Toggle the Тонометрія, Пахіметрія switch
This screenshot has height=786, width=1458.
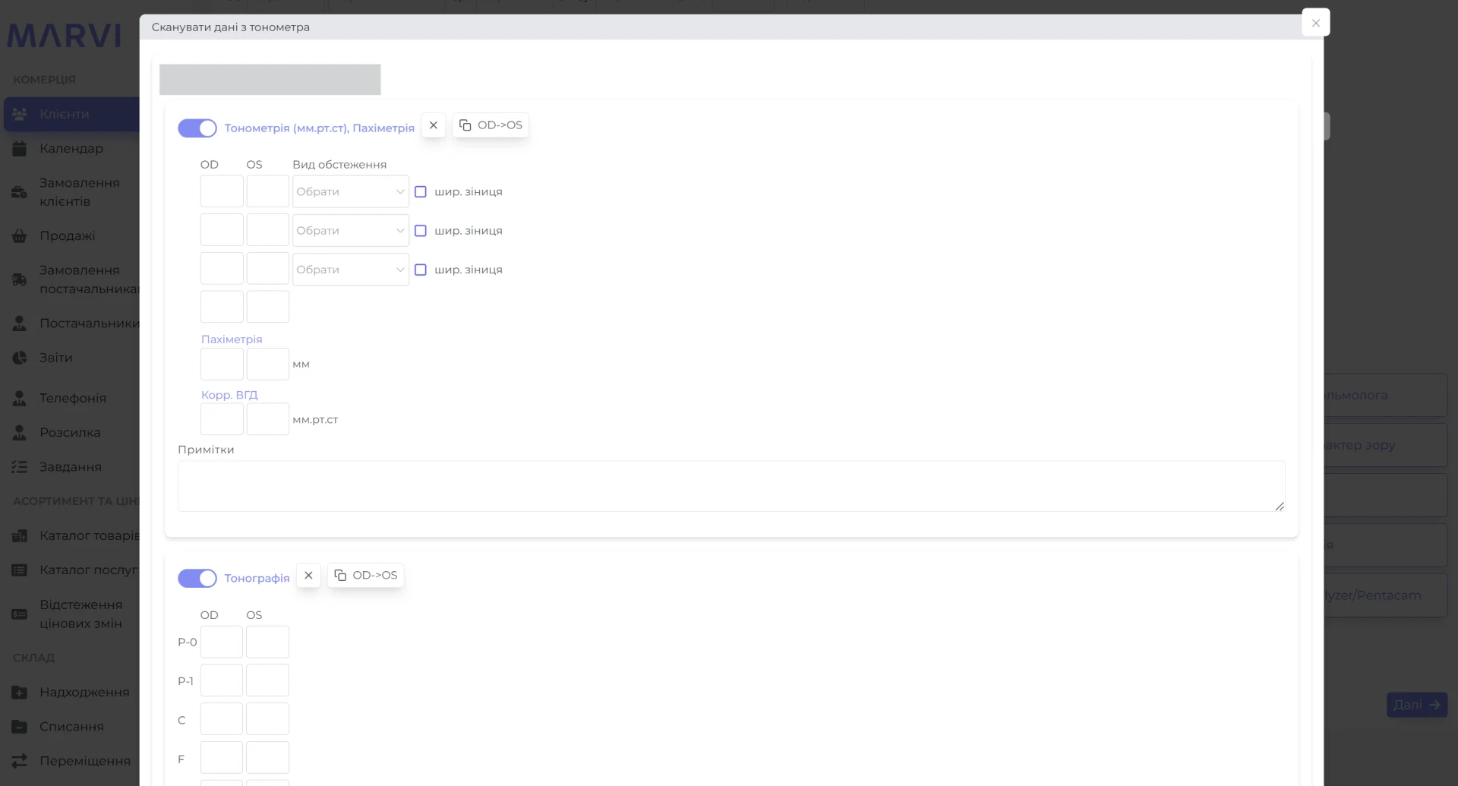point(197,128)
